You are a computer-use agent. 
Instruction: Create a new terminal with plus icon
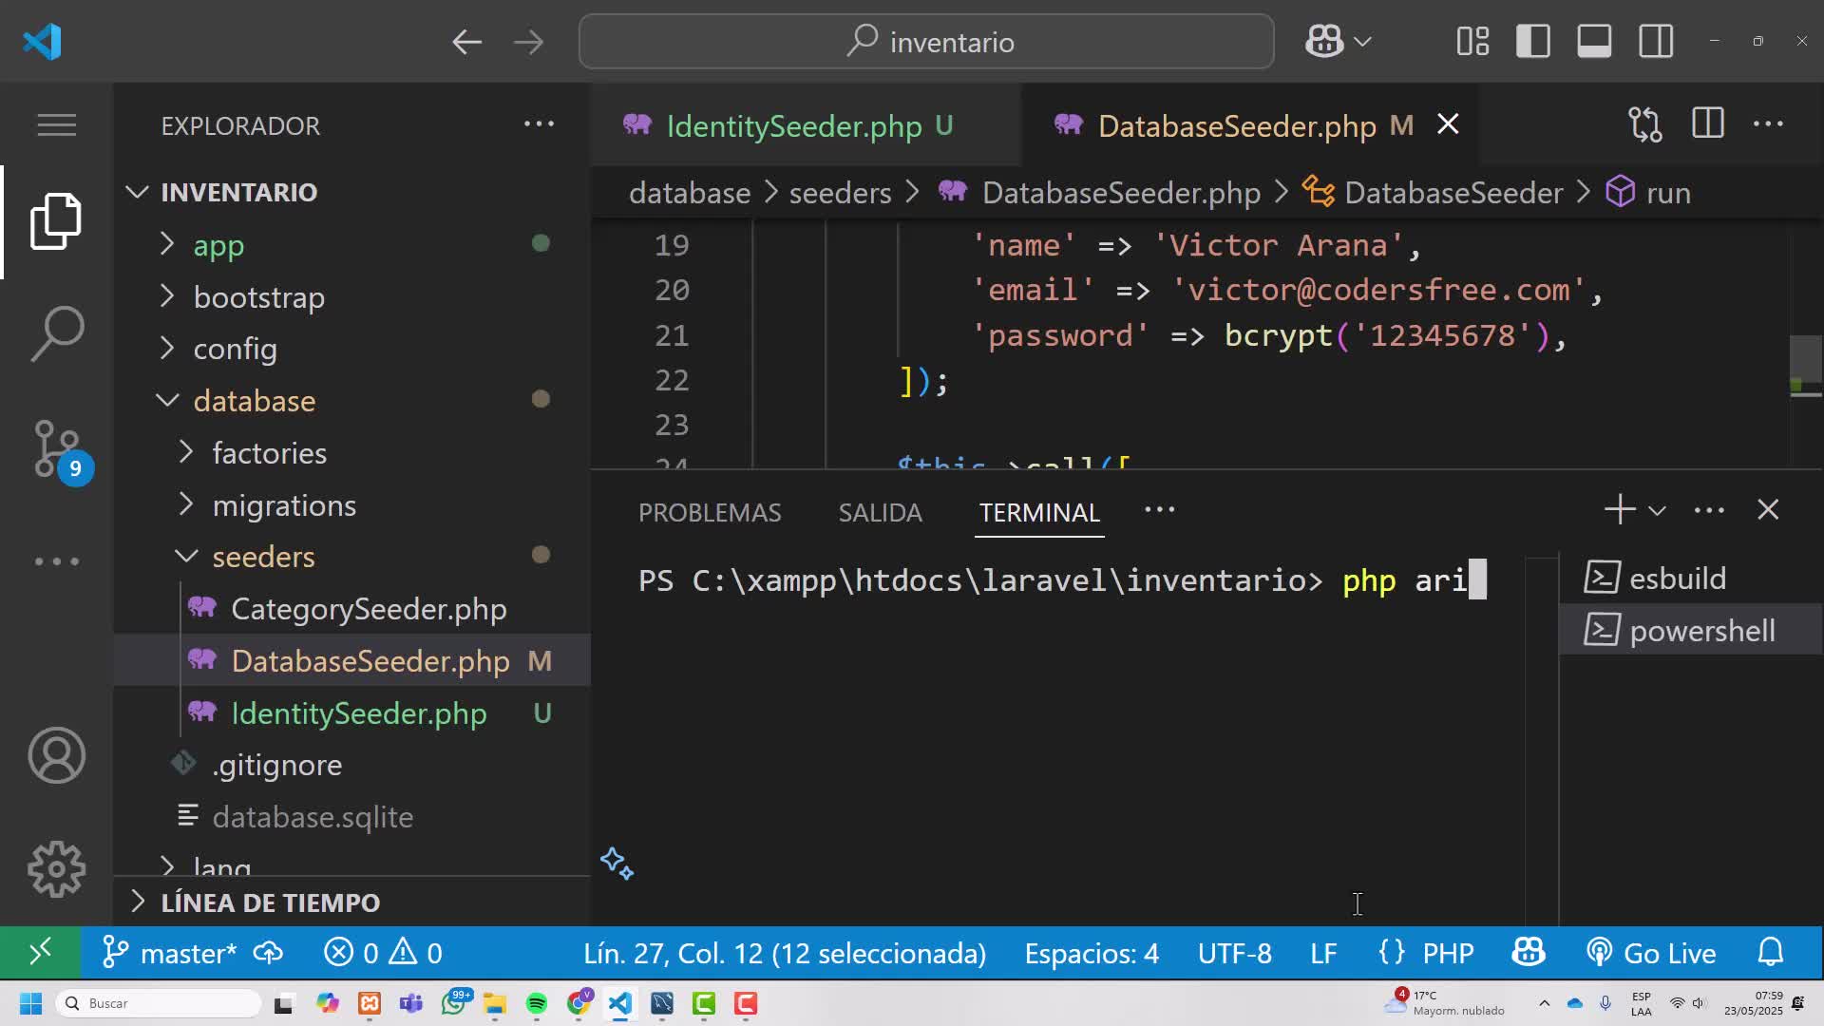(1620, 510)
